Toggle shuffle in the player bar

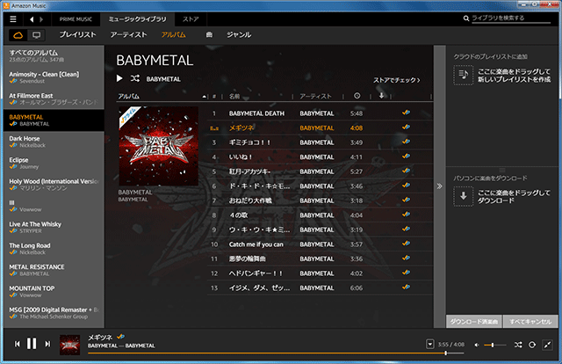(x=518, y=345)
